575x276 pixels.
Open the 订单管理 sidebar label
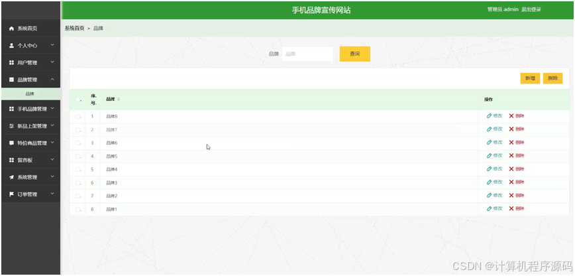click(x=27, y=194)
